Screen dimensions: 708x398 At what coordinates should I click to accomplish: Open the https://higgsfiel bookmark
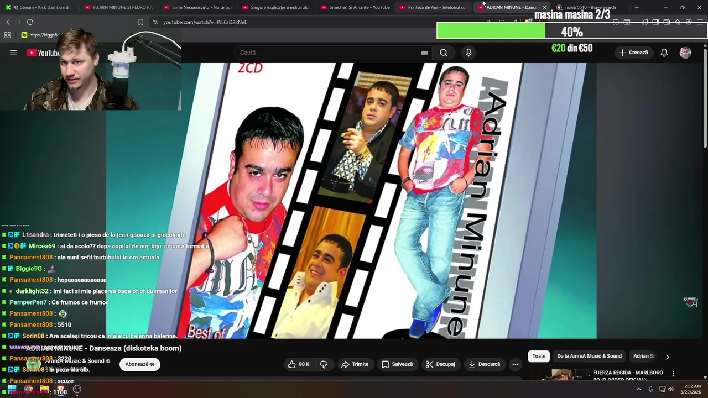coord(41,35)
